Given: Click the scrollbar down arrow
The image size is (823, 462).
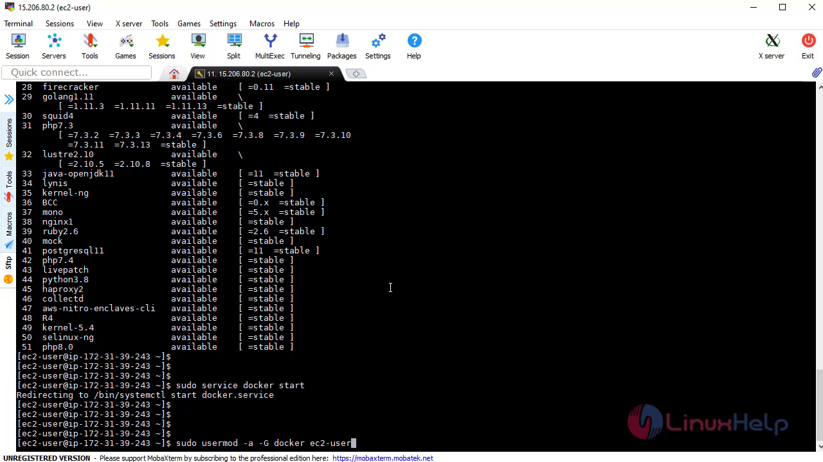Looking at the screenshot, I should (818, 446).
